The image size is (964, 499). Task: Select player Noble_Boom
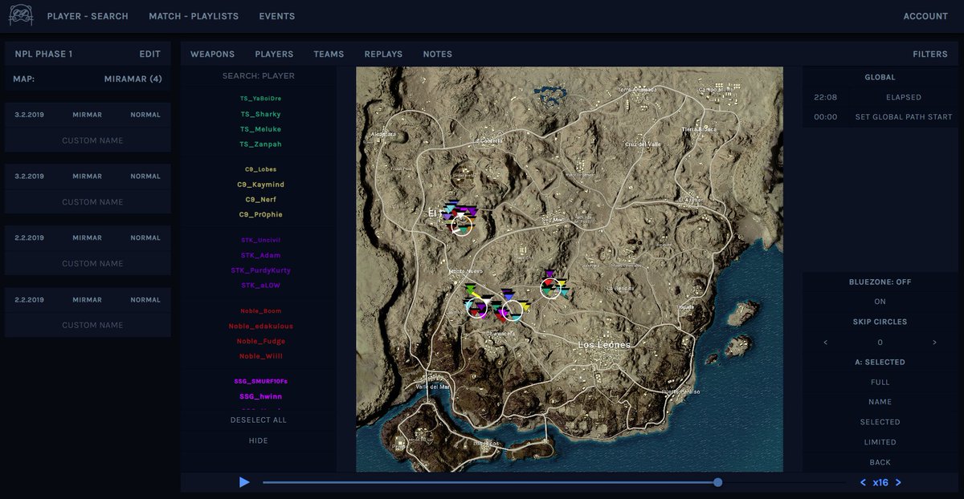(260, 311)
